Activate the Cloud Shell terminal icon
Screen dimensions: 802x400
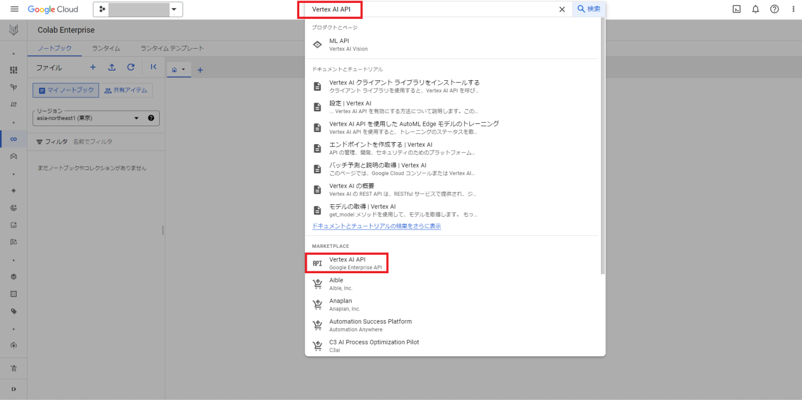click(737, 9)
